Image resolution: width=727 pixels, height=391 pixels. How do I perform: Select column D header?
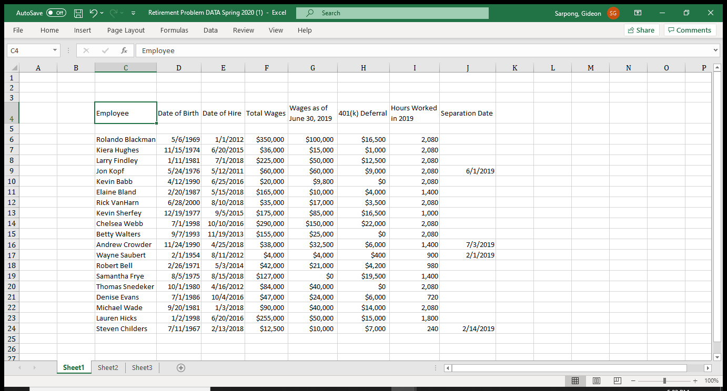[179, 67]
